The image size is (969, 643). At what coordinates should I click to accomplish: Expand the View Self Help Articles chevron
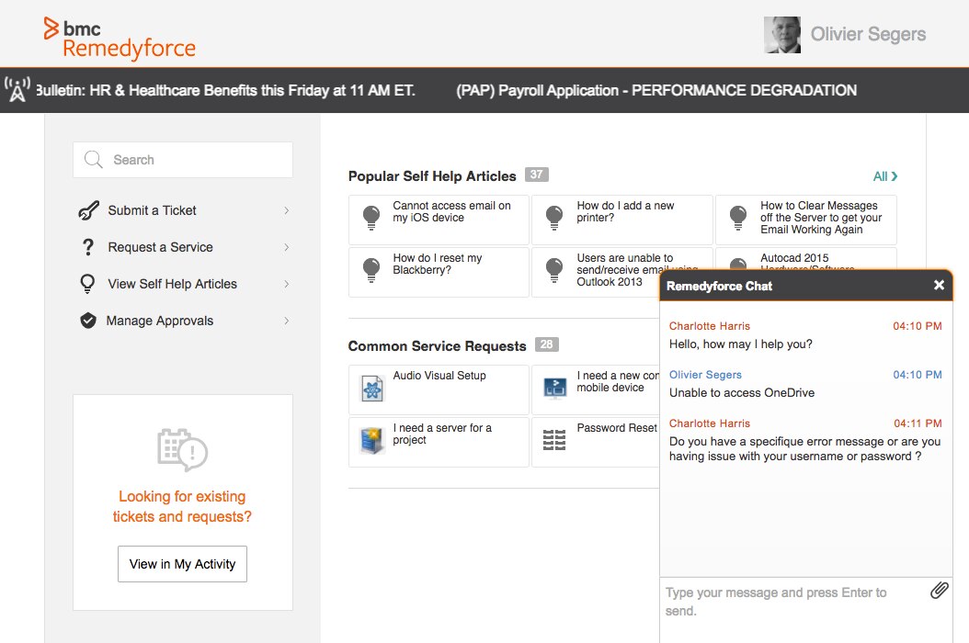[x=286, y=284]
